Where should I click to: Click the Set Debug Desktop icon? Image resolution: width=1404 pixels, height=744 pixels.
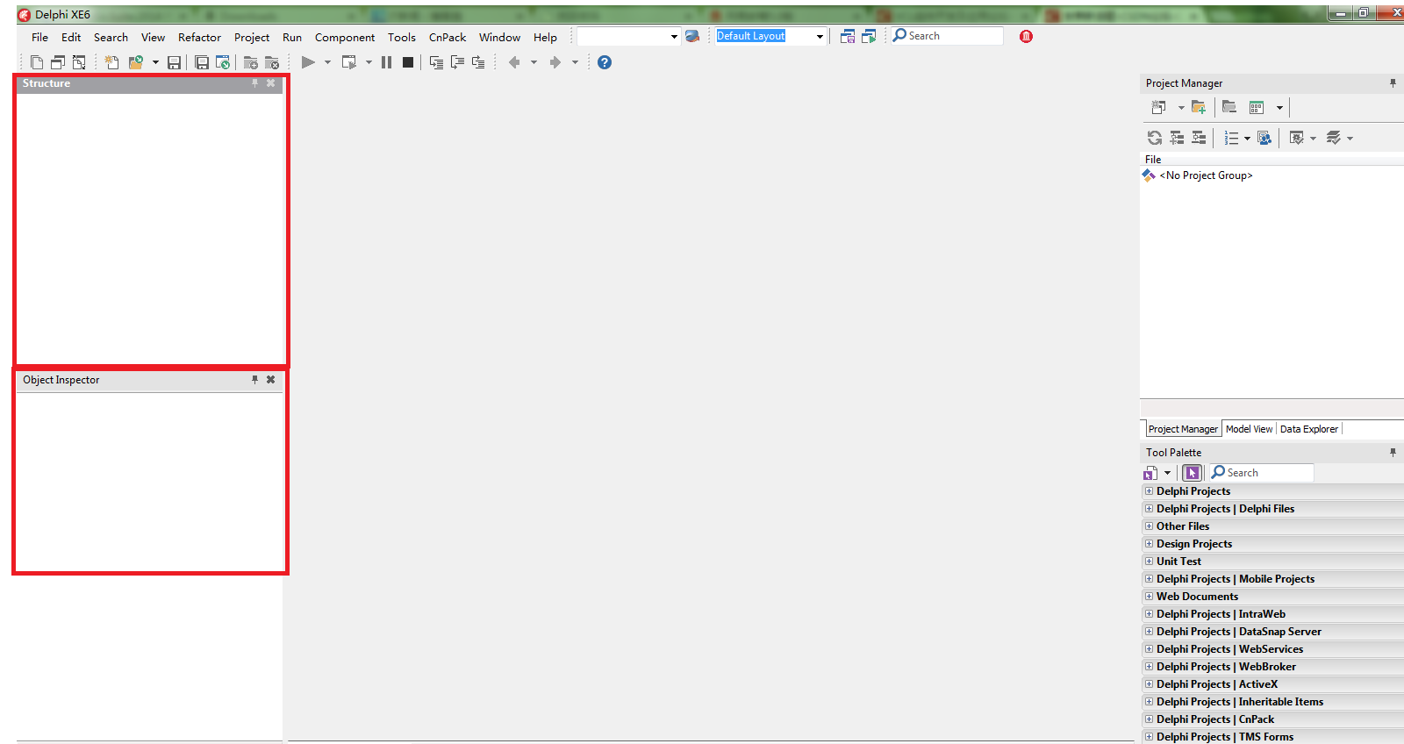(x=869, y=36)
